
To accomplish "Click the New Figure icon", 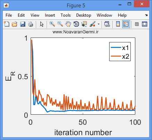I will [x=7, y=24].
